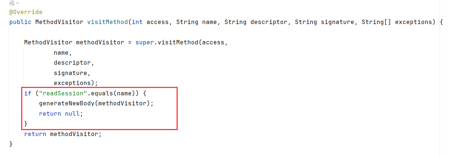The height and width of the screenshot is (156, 457).
Task: Click the 'signature,' argument line
Action: point(72,73)
